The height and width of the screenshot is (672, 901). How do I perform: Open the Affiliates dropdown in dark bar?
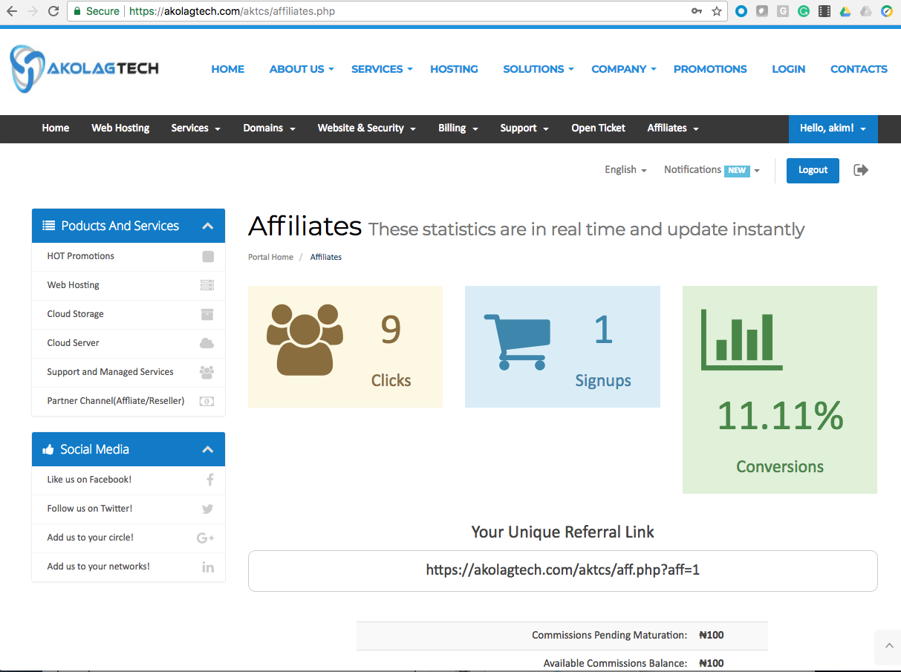click(673, 128)
